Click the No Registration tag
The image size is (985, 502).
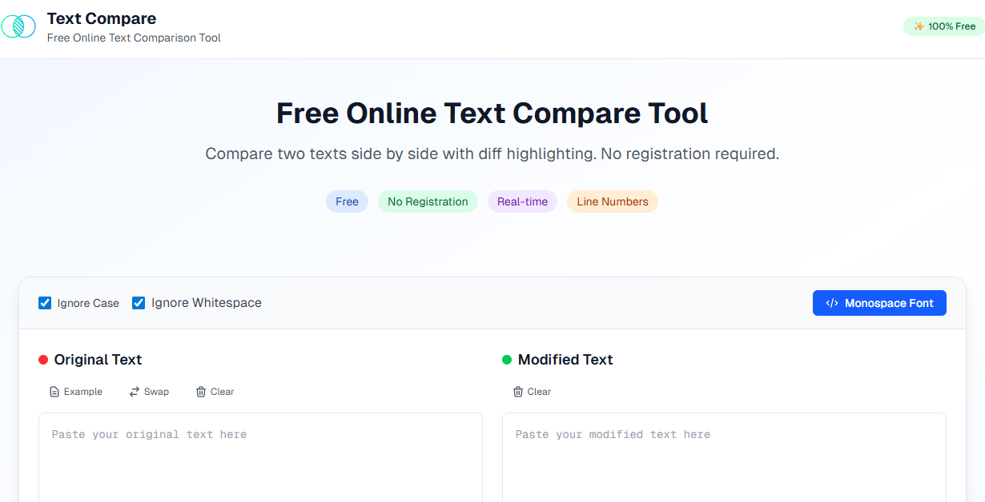point(428,201)
